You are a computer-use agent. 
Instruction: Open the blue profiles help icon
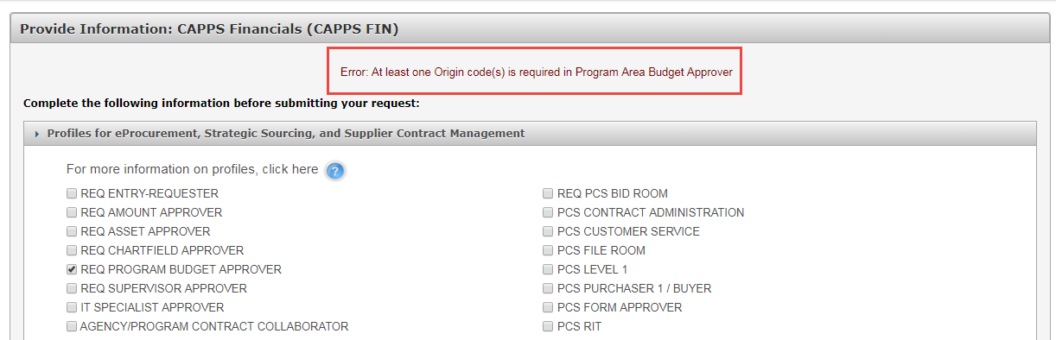pos(335,171)
